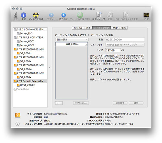The height and width of the screenshot is (143, 162).
Task: Click the Apply button
Action: click(x=136, y=103)
